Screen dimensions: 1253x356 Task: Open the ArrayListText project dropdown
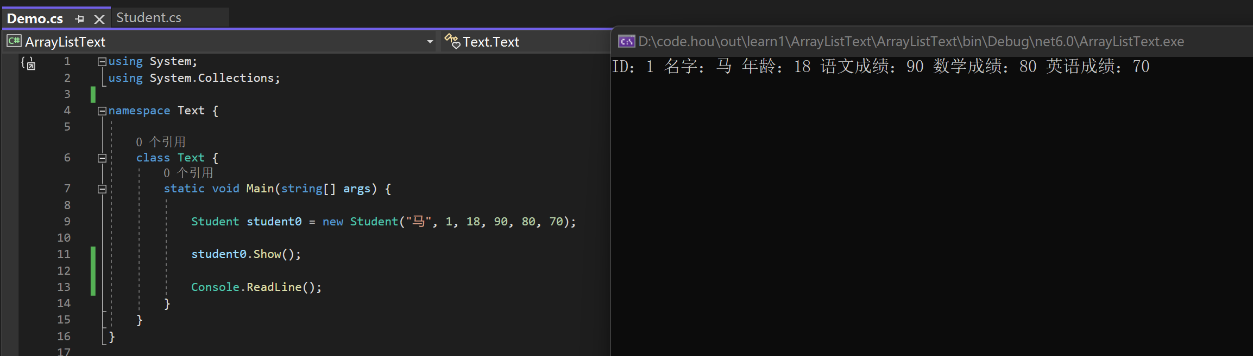tap(430, 42)
